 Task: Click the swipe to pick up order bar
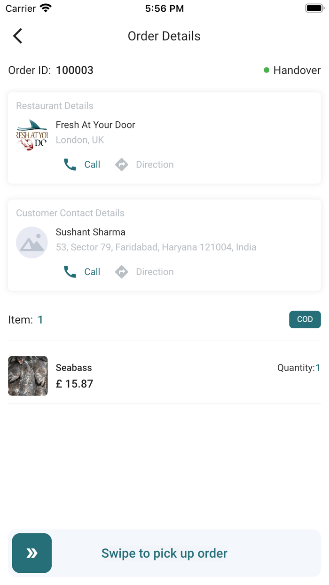click(x=164, y=553)
